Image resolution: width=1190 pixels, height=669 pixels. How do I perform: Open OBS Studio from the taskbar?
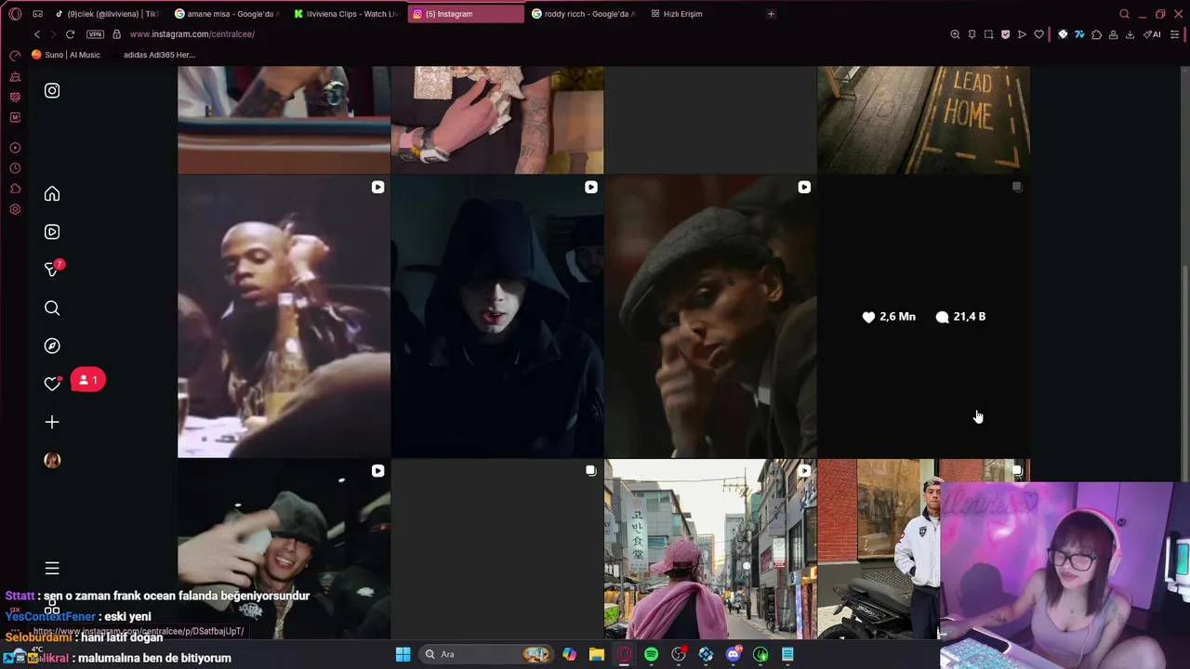[679, 654]
